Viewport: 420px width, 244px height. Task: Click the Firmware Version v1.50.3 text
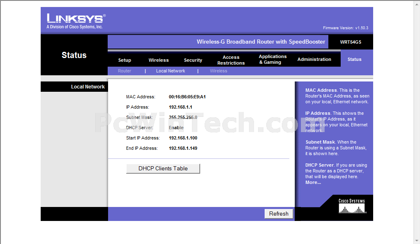click(346, 28)
